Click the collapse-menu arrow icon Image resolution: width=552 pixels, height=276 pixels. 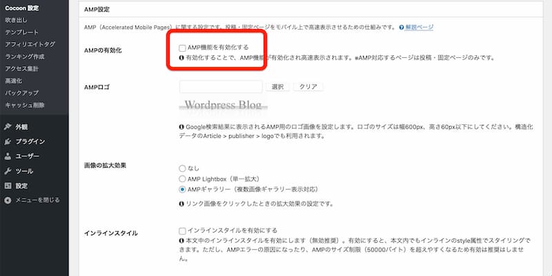pos(8,200)
